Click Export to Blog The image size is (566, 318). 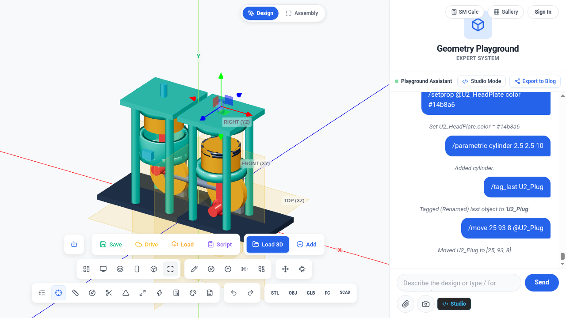(535, 81)
